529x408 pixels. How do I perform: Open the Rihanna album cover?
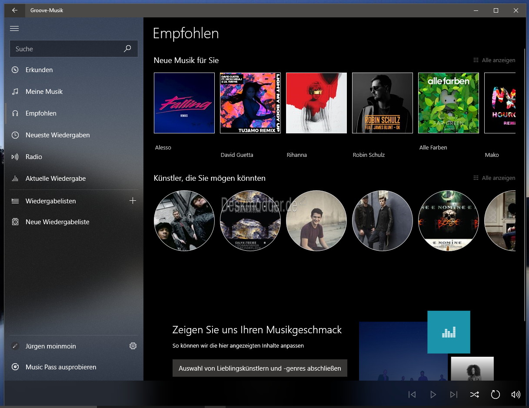click(x=316, y=103)
